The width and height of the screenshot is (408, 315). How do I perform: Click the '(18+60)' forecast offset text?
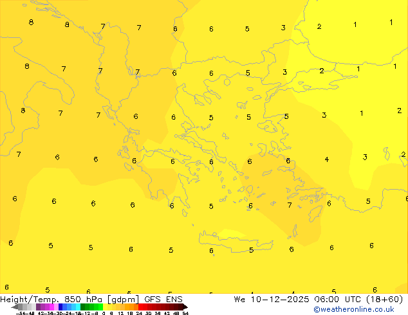click(385, 300)
